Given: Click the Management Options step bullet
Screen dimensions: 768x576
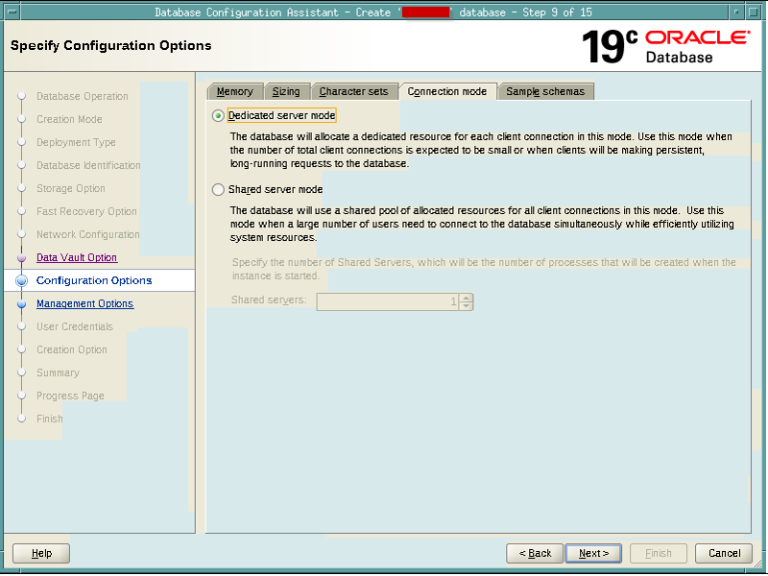Looking at the screenshot, I should (21, 304).
